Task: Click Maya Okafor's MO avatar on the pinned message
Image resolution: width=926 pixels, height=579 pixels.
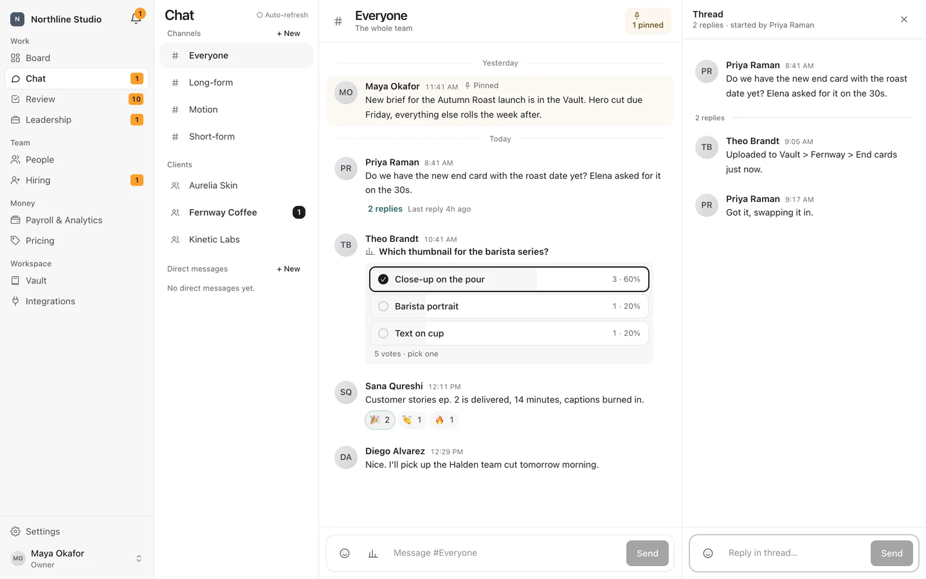Action: click(346, 93)
